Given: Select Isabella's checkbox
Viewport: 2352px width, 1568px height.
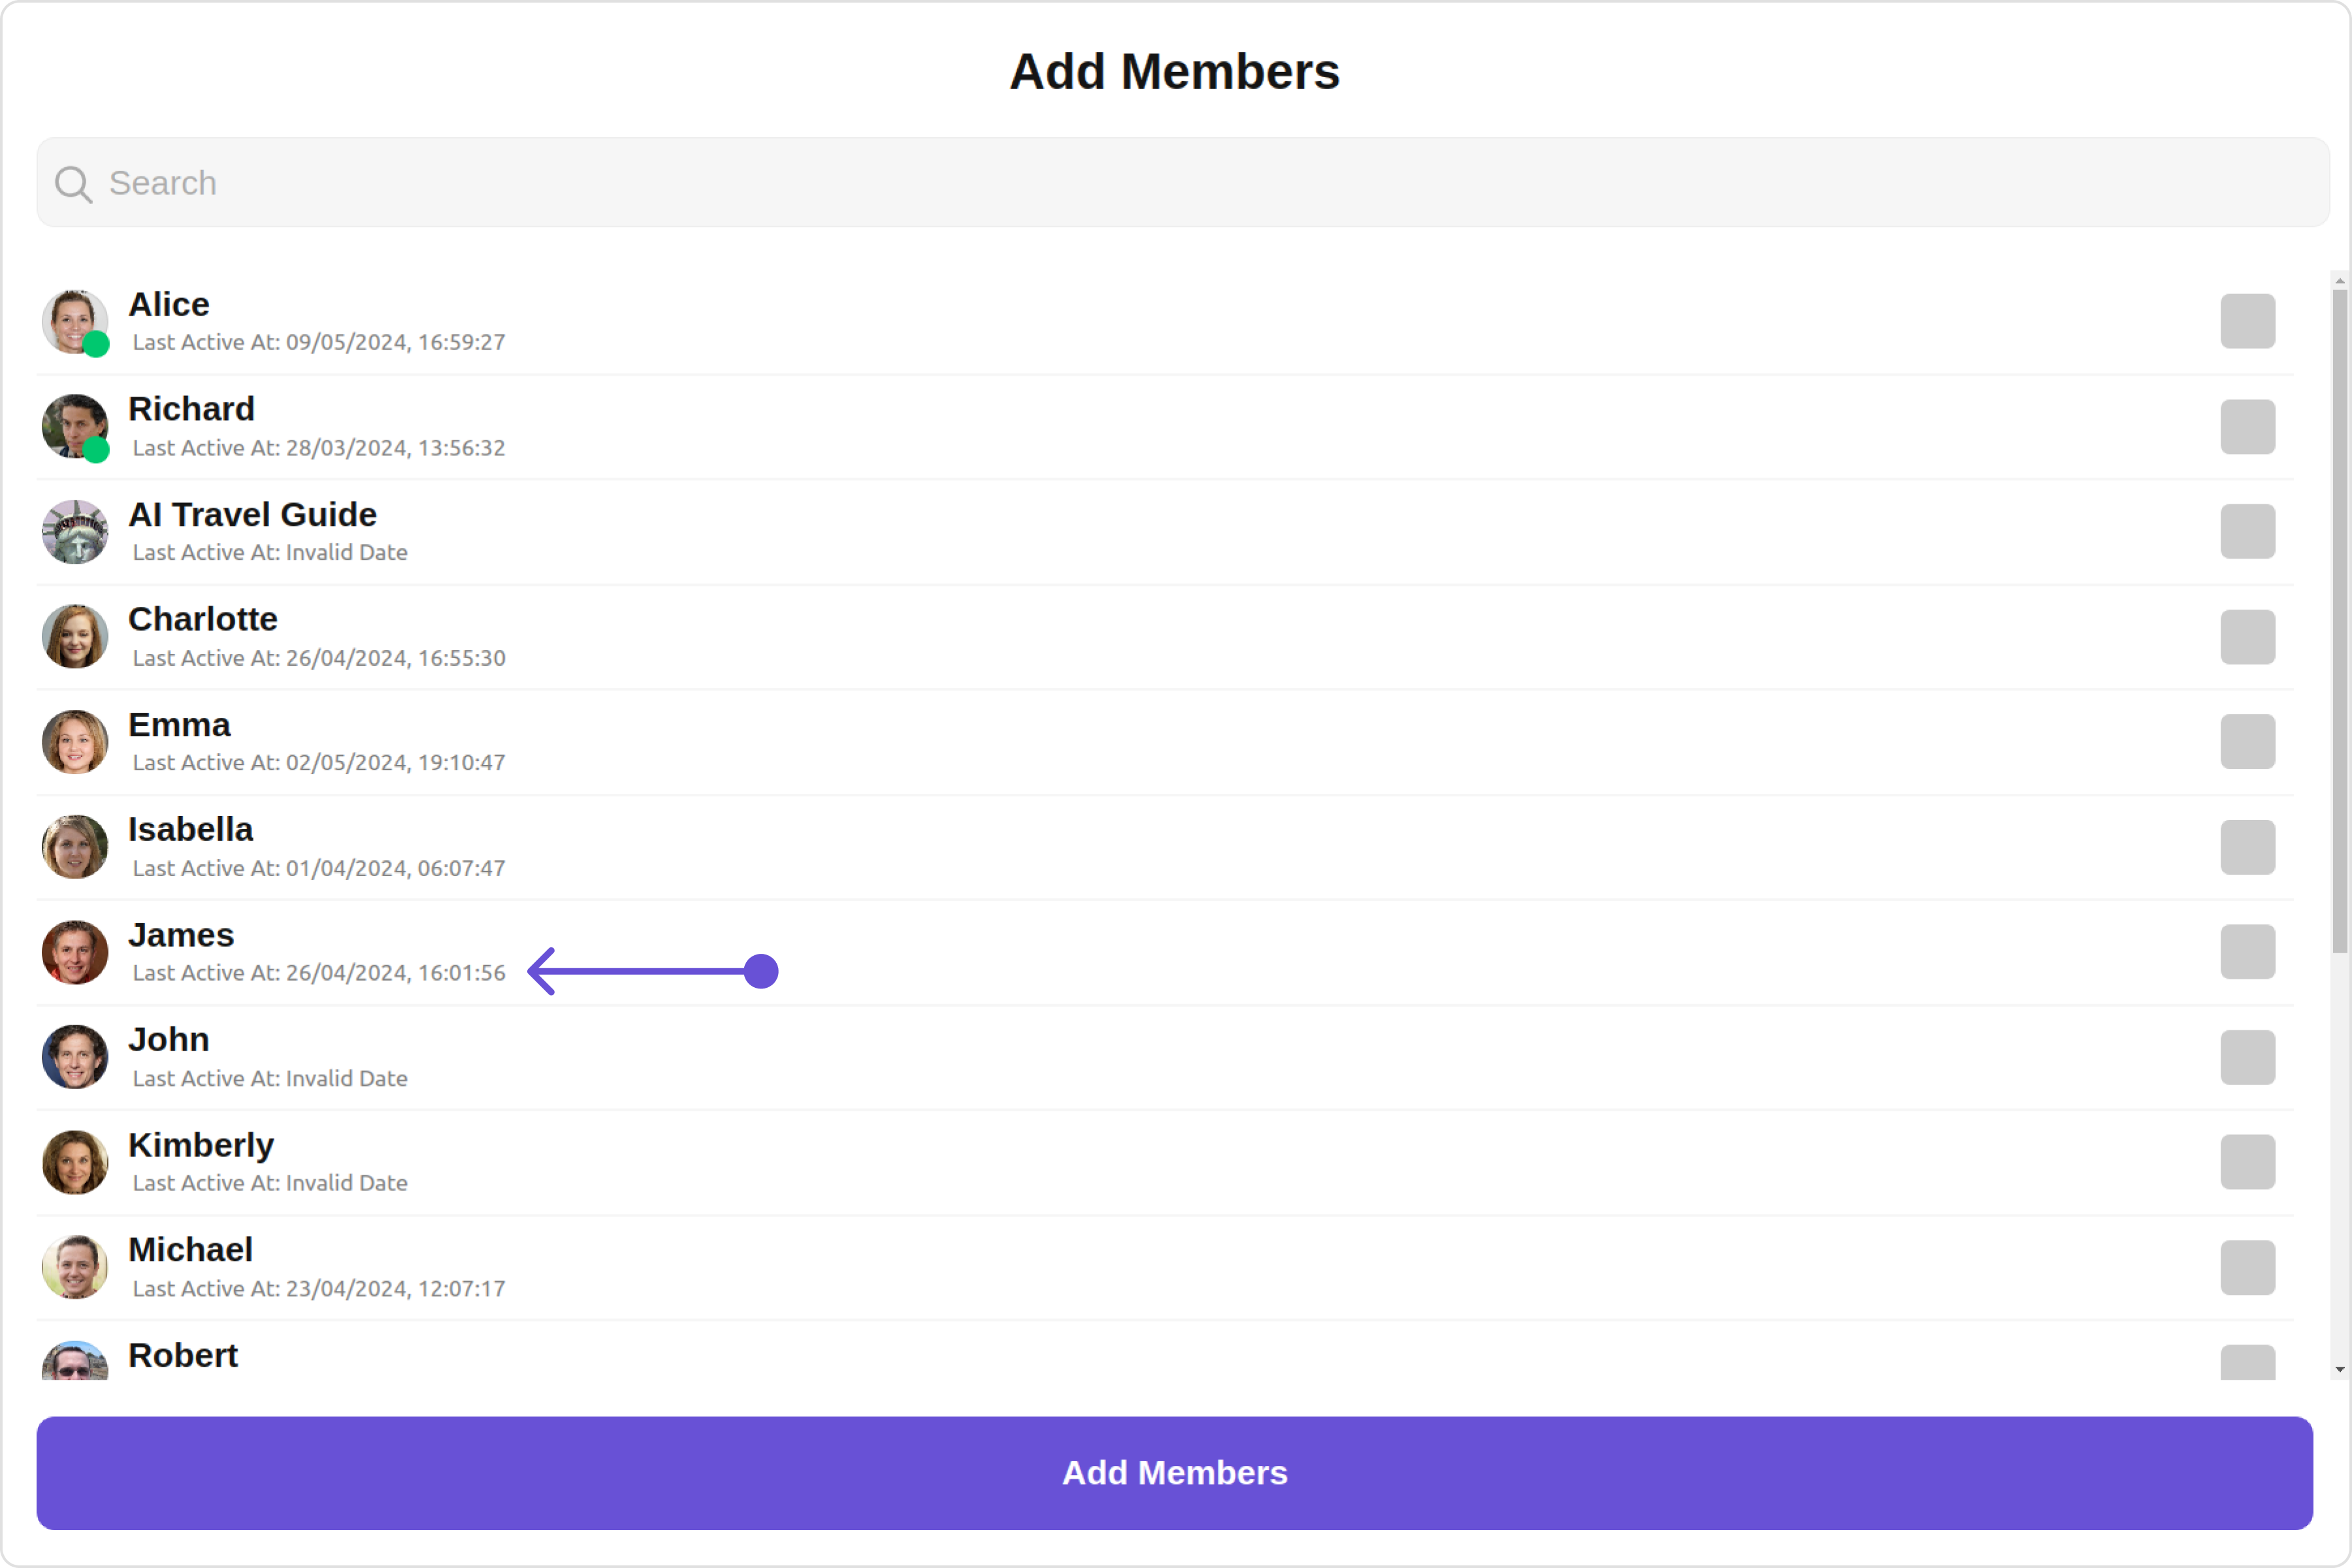Looking at the screenshot, I should [x=2247, y=847].
